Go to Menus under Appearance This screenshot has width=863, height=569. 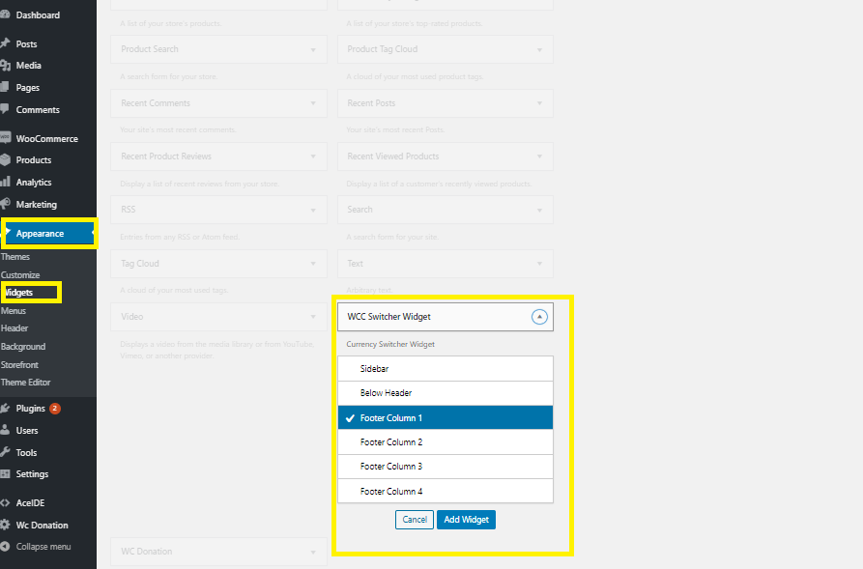(x=14, y=310)
